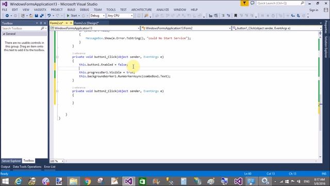This screenshot has height=186, width=330.
Task: Click the New Project toolbar icon
Action: (x=23, y=16)
